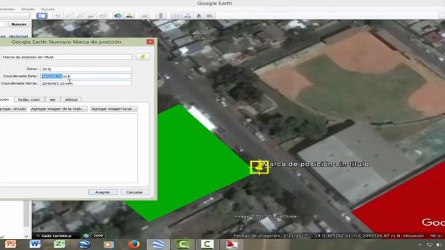
Task: Open Google Earth pinned taskbar icon
Action: point(84,244)
